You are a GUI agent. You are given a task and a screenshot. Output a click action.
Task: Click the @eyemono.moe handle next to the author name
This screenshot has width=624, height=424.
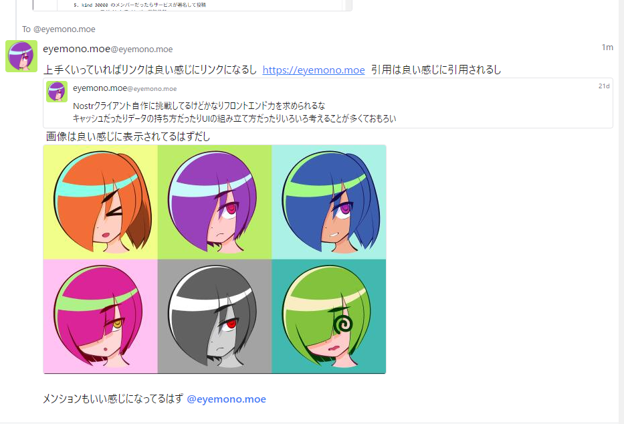[x=142, y=49]
